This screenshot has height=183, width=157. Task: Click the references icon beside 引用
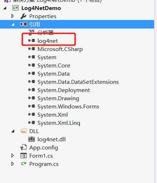24,24
